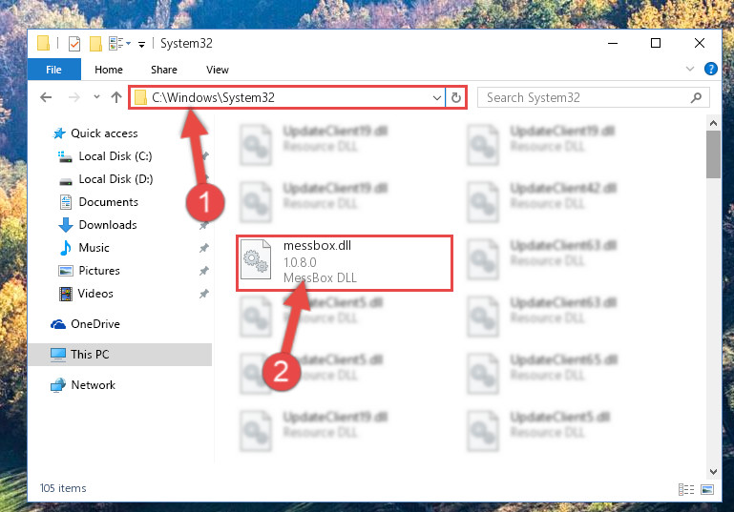The width and height of the screenshot is (734, 512).
Task: Switch to the Share ribbon tab
Action: [x=164, y=70]
